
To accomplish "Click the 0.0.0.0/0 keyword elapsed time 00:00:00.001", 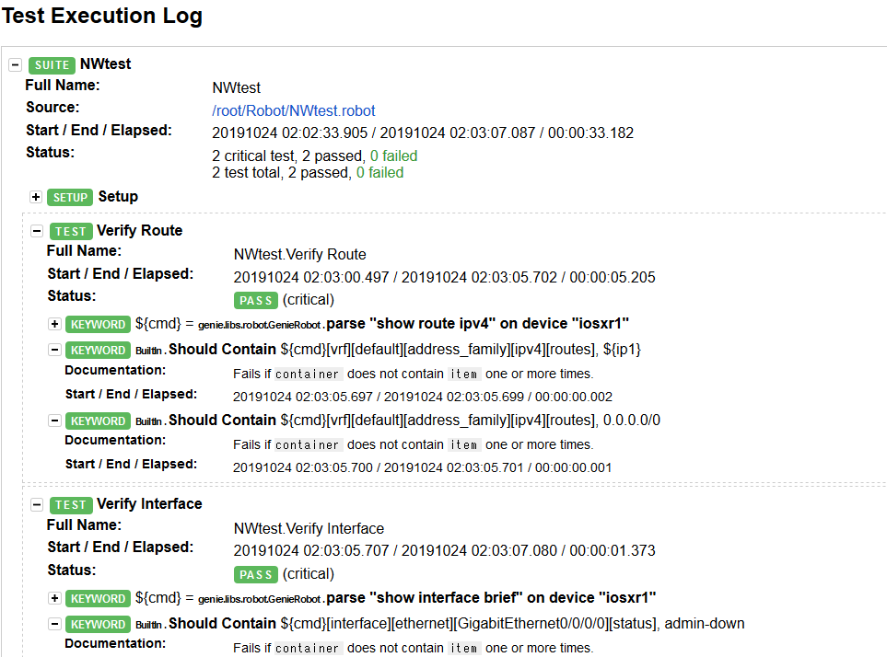I will 574,467.
